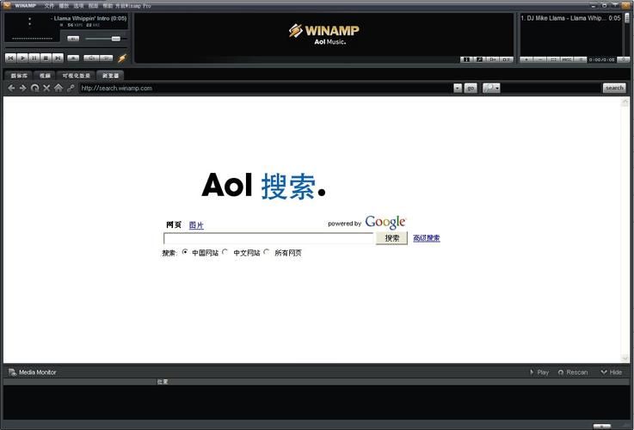Go forward in the browser
Viewport: 634px width, 430px height.
pyautogui.click(x=23, y=88)
